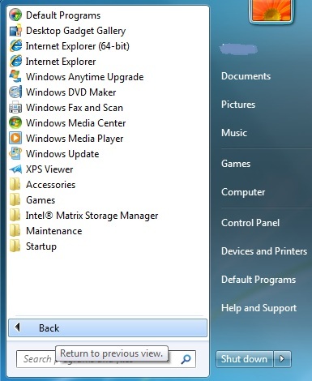312x381 pixels.
Task: Click Back to return to previous view
Action: [x=108, y=327]
